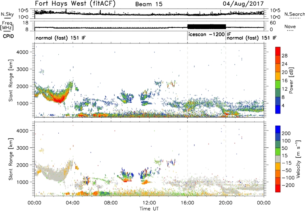Image resolution: width=305 pixels, height=211 pixels.
Task: Click the -15 tick on Velocity colorbar
Action: 287,163
